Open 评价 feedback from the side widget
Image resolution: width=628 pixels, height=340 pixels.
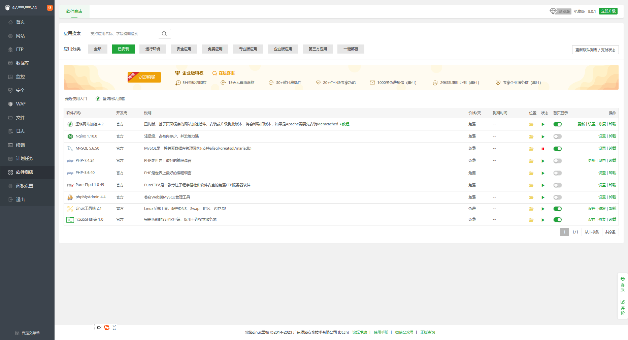click(x=623, y=307)
